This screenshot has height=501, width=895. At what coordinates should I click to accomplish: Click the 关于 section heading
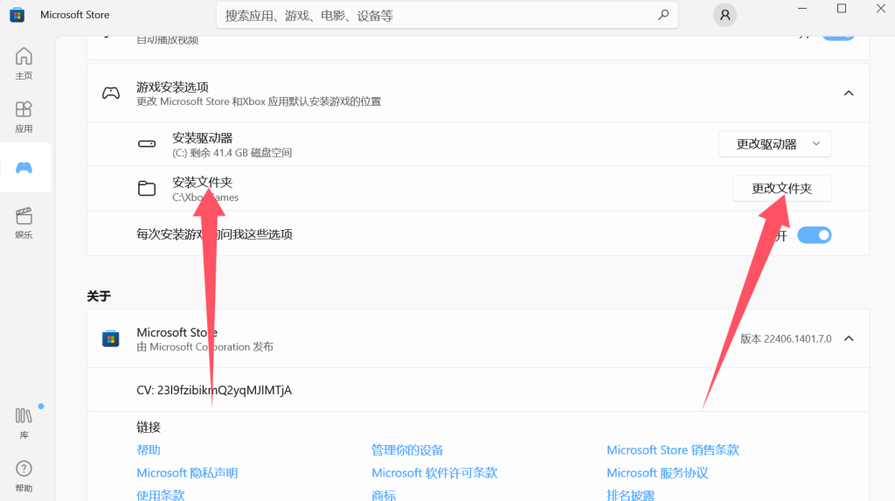(99, 296)
